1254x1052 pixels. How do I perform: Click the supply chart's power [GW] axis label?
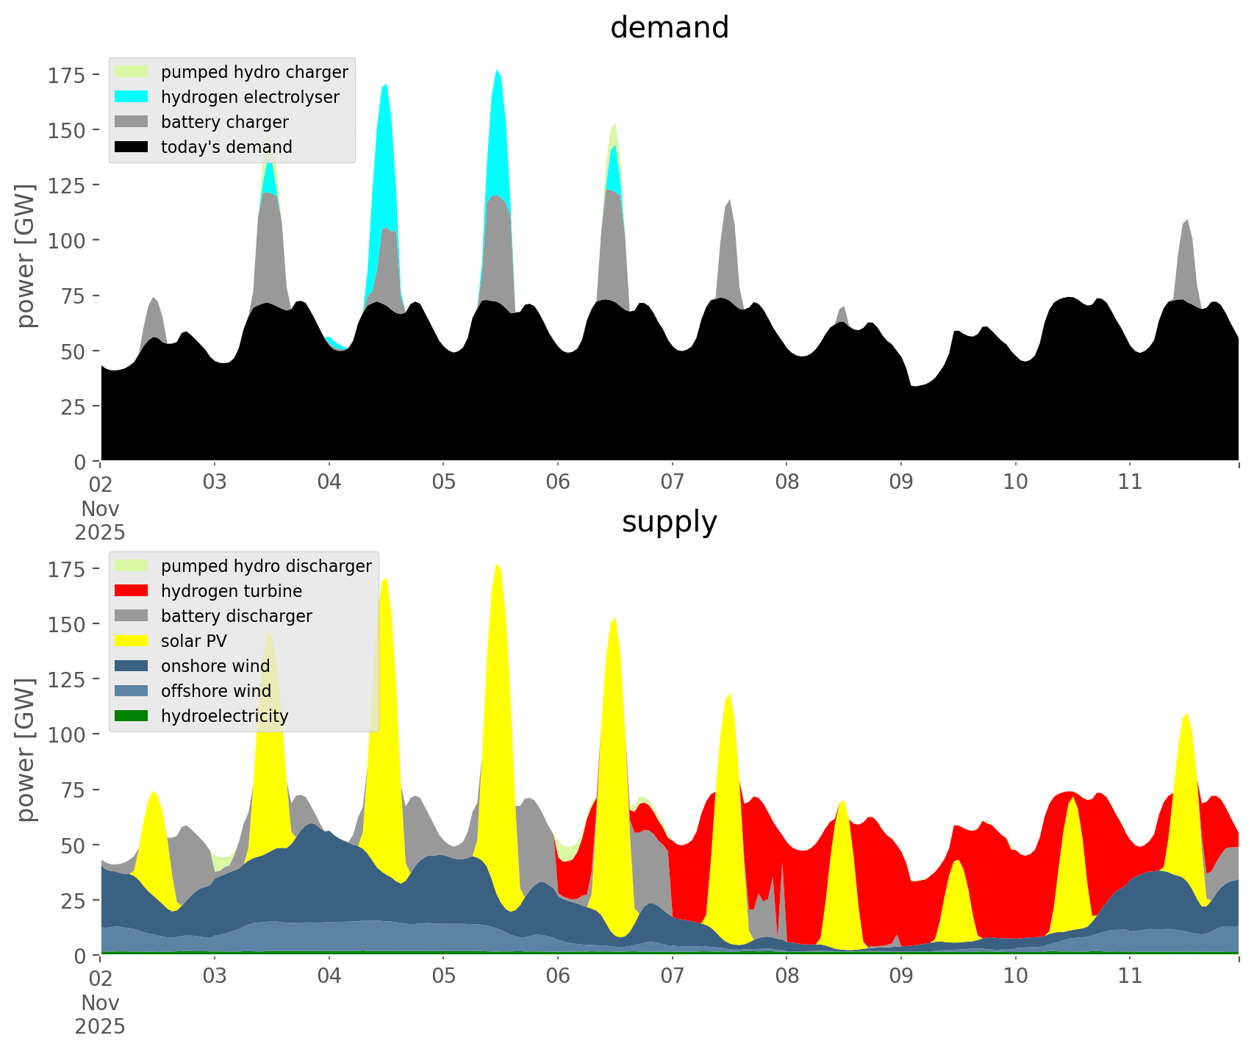coord(26,750)
